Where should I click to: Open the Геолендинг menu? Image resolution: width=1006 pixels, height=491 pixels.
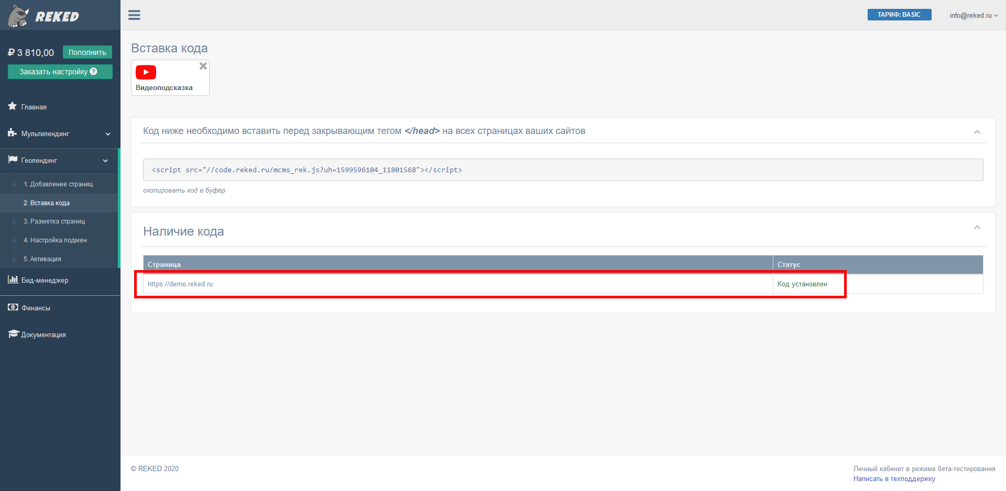pos(59,160)
